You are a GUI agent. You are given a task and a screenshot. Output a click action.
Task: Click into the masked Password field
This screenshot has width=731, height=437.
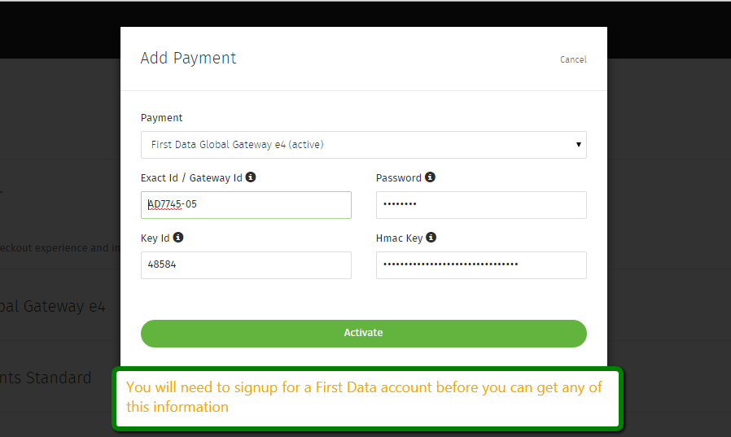(x=481, y=205)
